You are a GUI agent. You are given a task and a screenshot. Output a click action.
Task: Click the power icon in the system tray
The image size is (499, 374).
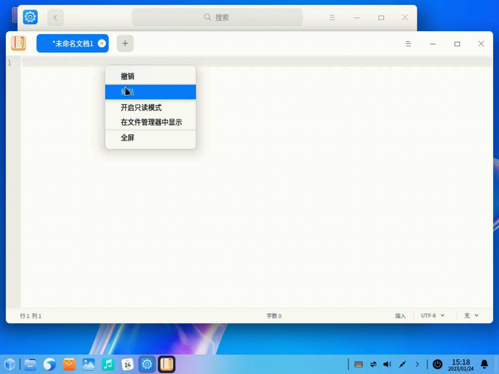[437, 364]
